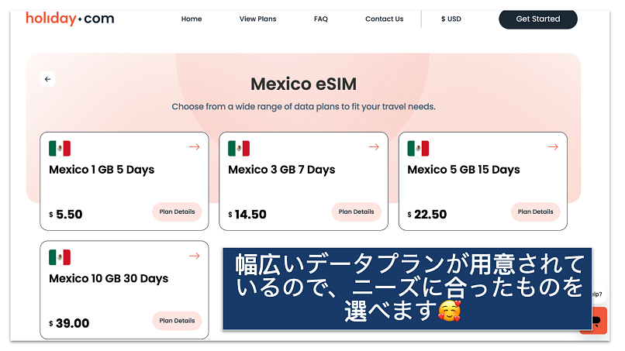Click the Get Started button

(538, 19)
